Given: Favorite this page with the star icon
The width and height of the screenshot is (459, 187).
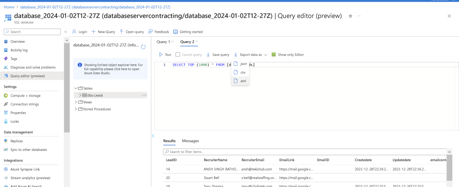Looking at the screenshot, I should tap(350, 16).
